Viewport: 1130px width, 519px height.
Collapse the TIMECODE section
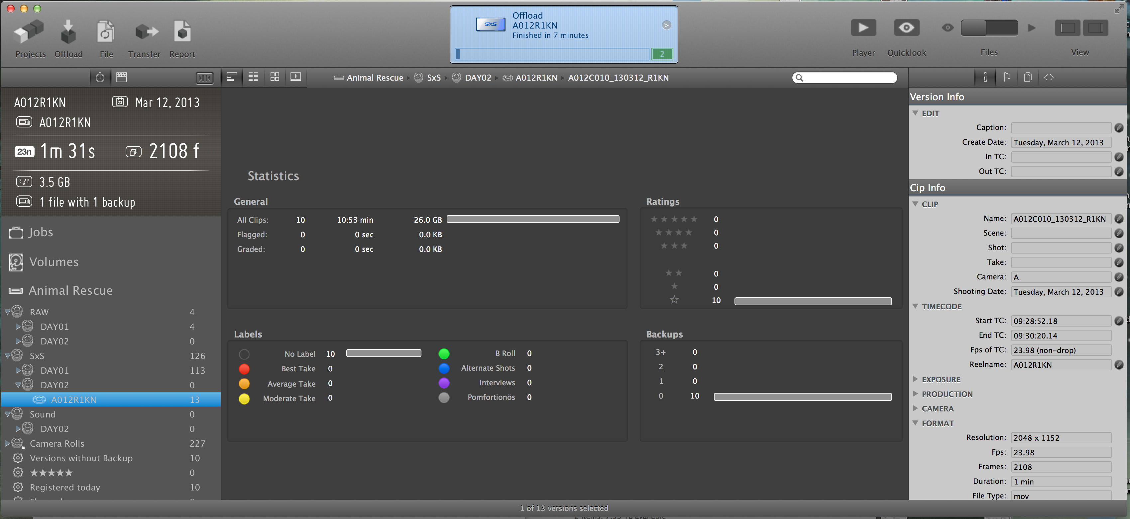click(x=916, y=306)
